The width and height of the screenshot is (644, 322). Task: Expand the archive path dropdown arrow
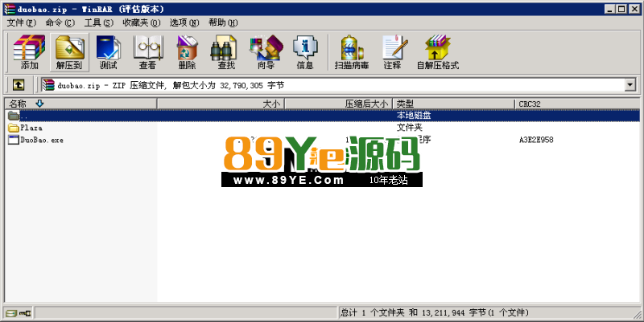630,84
